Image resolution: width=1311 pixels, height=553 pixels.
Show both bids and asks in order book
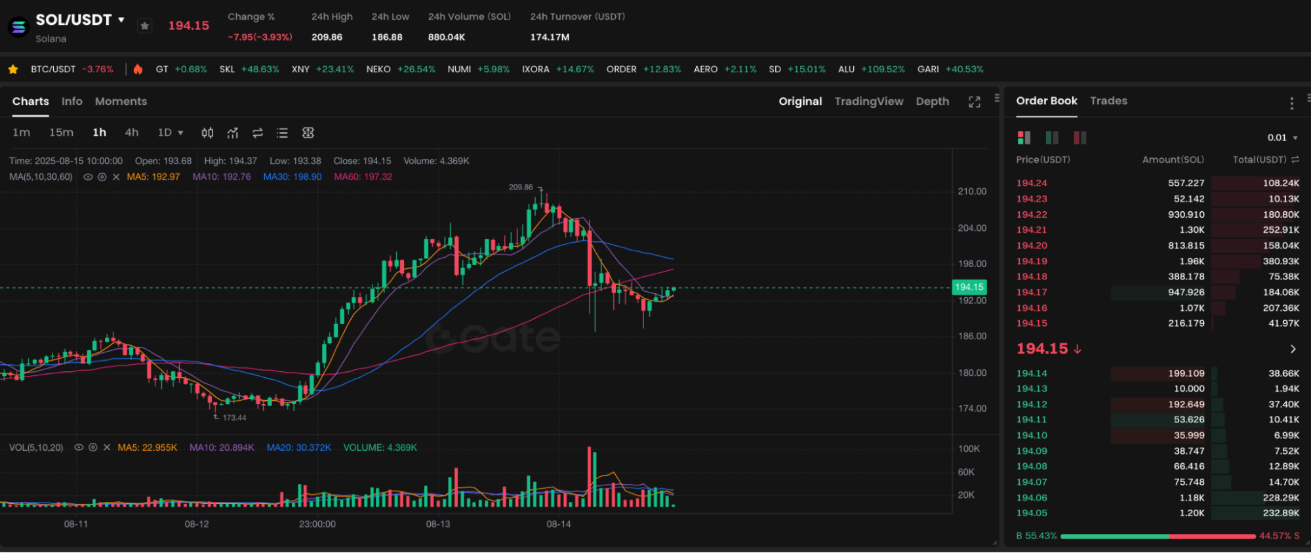(x=1024, y=137)
